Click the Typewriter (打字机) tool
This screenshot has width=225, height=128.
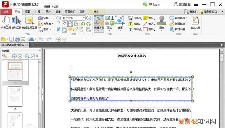(x=135, y=18)
